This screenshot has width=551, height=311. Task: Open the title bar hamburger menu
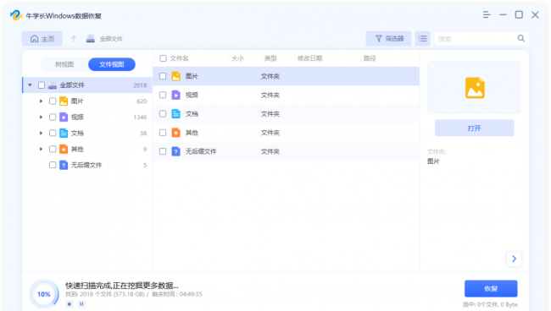[x=487, y=14]
